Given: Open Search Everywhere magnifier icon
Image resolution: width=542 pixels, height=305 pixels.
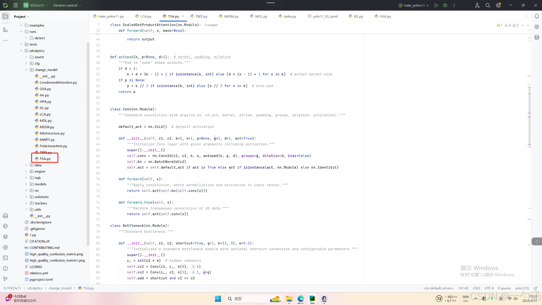Looking at the screenshot, I should pos(488,5).
